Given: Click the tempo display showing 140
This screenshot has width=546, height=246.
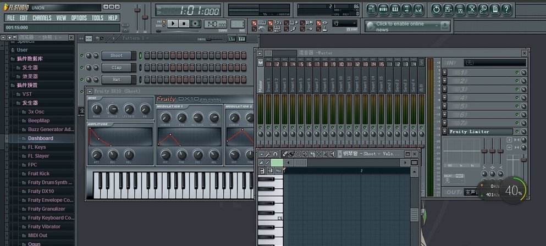Looking at the screenshot, I should (x=215, y=24).
